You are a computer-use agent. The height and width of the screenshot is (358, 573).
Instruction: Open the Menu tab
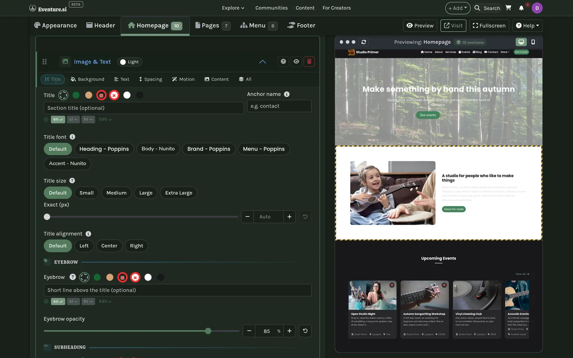pos(258,25)
